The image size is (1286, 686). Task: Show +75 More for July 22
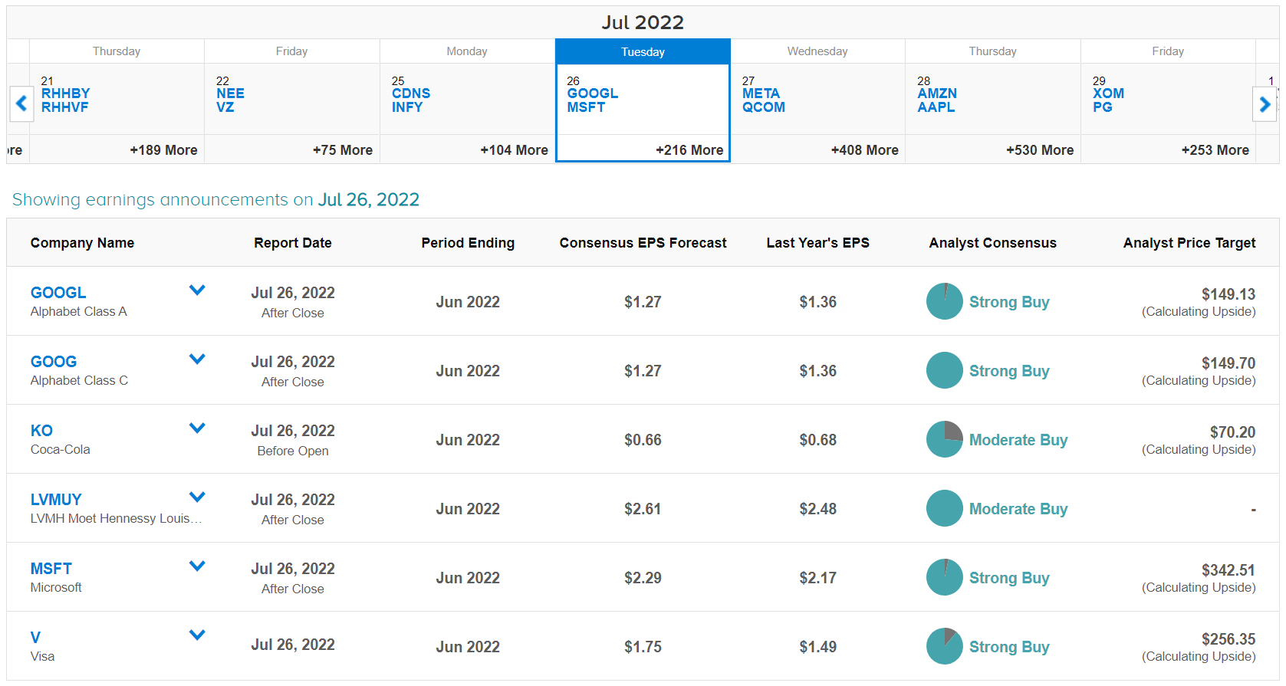pos(343,150)
